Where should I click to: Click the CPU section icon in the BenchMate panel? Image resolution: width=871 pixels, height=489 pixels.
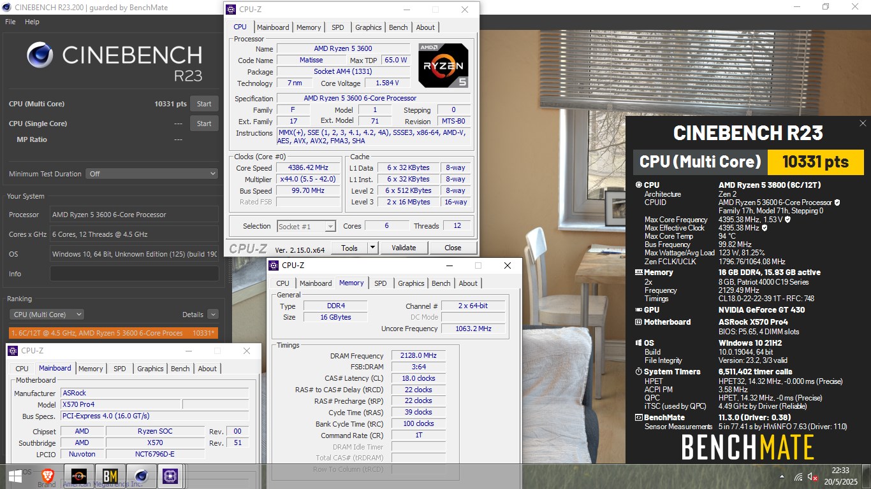(x=639, y=185)
